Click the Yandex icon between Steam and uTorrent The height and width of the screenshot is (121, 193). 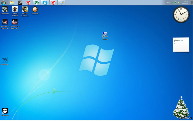click(x=28, y=2)
